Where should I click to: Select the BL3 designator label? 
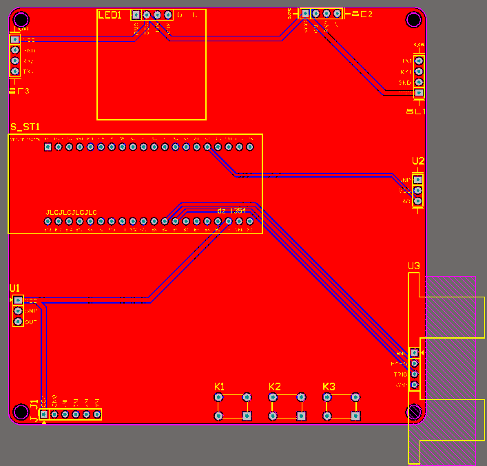[x=19, y=91]
